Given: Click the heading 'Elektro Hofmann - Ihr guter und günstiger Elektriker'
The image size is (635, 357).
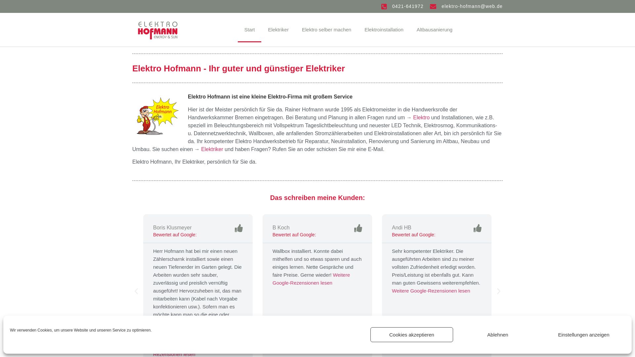Looking at the screenshot, I should tap(238, 68).
